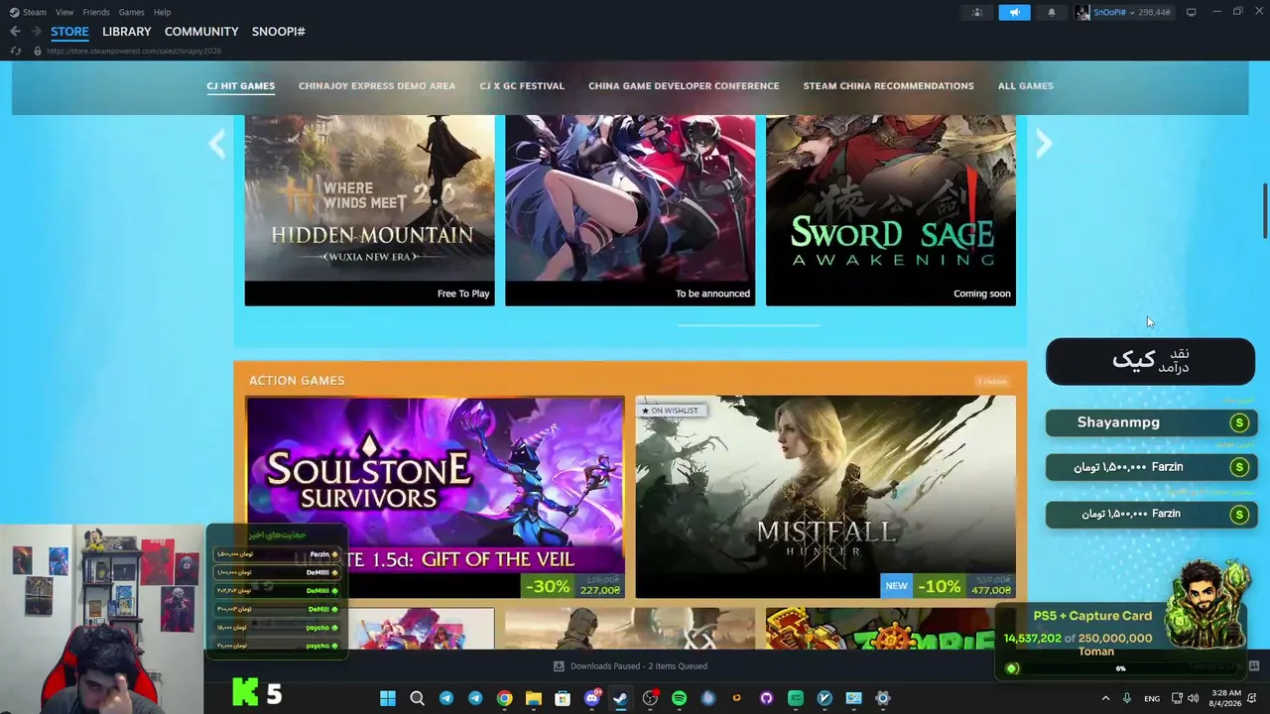Image resolution: width=1270 pixels, height=714 pixels.
Task: Open Microsoft Store from taskbar
Action: [x=563, y=698]
